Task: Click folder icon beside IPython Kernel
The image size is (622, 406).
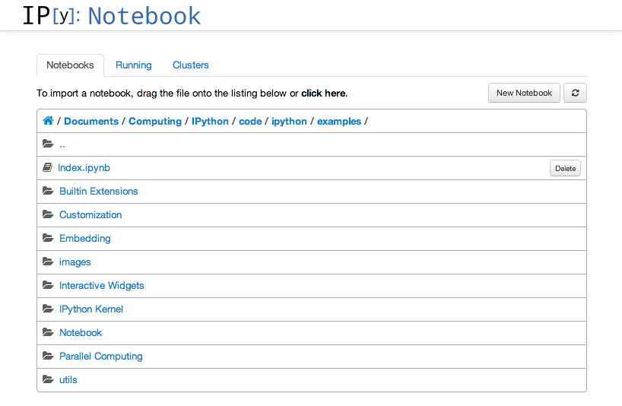Action: click(48, 309)
